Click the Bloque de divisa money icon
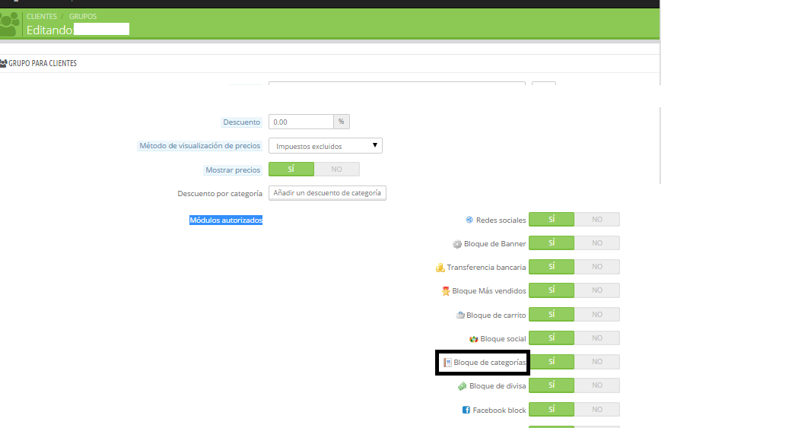795x428 pixels. [x=462, y=386]
